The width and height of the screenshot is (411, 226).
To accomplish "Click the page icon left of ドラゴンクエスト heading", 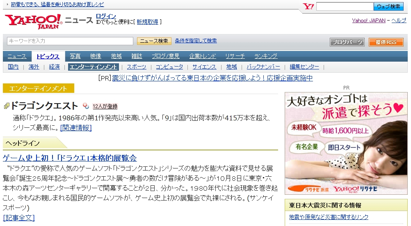I will pos(7,106).
